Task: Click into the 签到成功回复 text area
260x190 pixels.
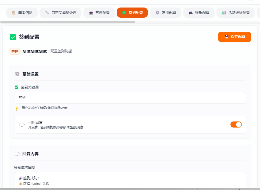Action: click(130, 181)
